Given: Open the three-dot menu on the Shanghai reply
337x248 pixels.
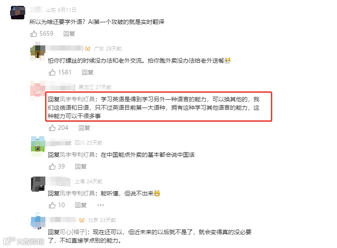Looking at the screenshot, I should [101, 205].
